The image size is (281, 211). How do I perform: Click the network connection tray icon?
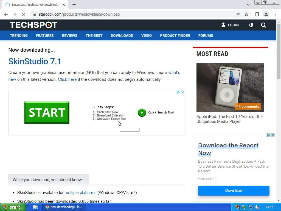[x=250, y=207]
